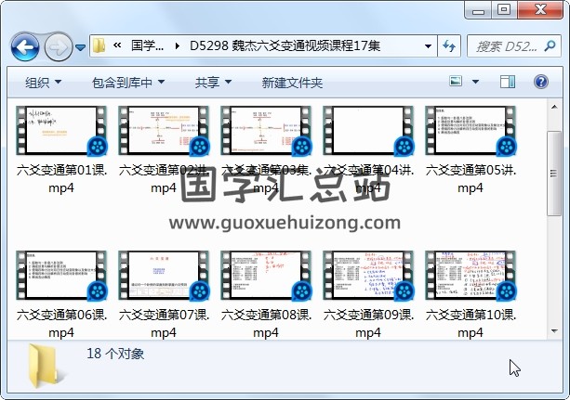Click file name 六爻变通第05讲.mp4 text

point(471,178)
